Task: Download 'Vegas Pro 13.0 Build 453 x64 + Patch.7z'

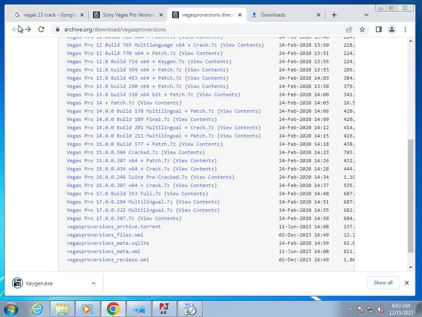Action: click(124, 78)
